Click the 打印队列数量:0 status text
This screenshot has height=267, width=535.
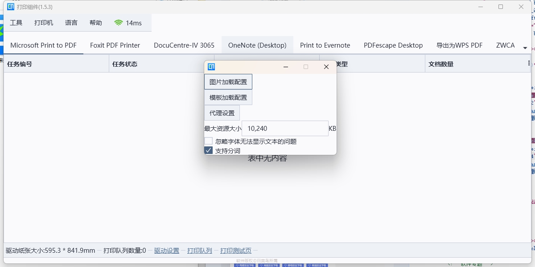pos(125,251)
